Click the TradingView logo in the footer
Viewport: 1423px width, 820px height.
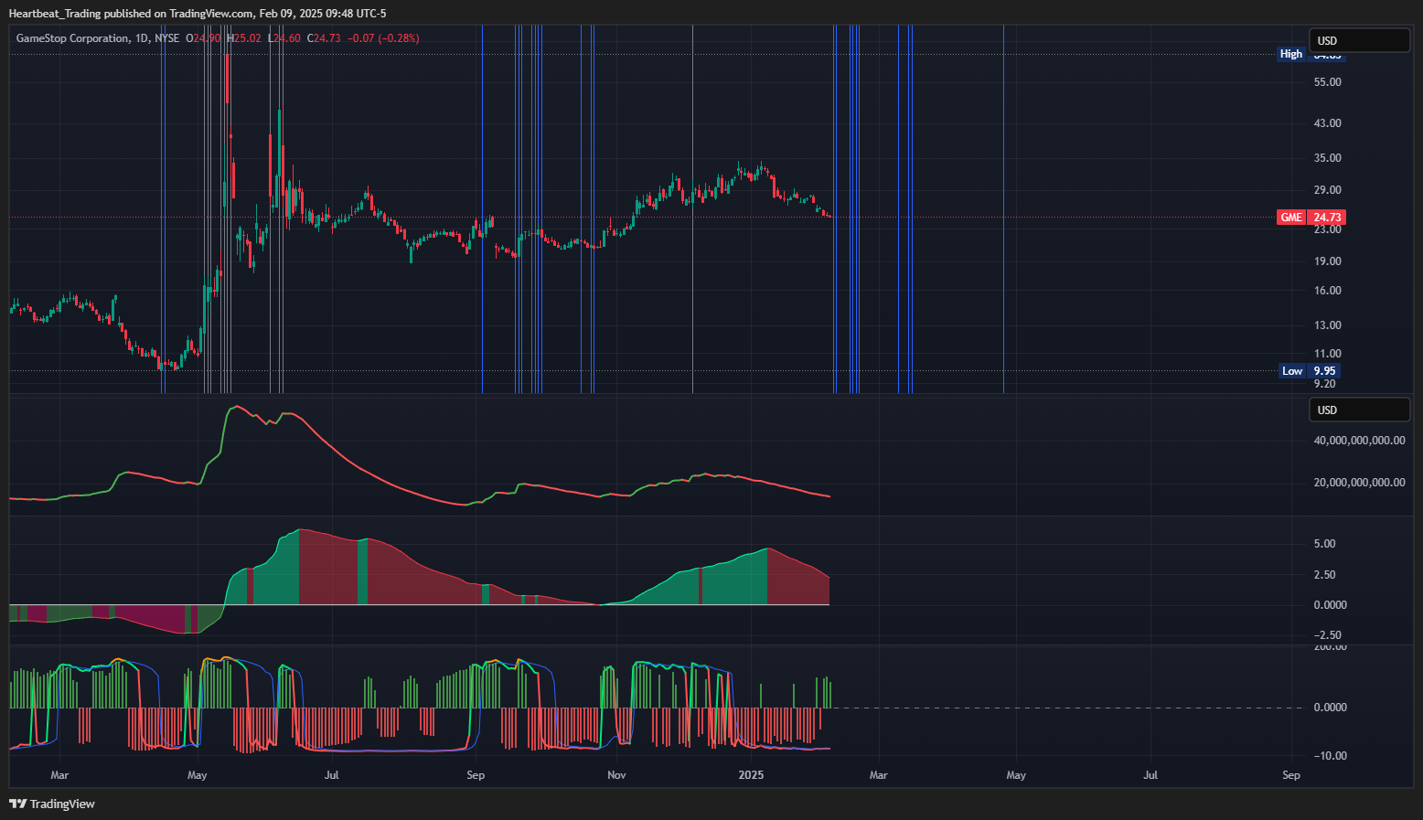pyautogui.click(x=52, y=804)
